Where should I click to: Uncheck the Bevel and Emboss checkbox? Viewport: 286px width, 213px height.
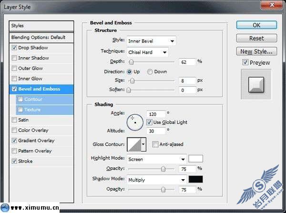point(14,89)
